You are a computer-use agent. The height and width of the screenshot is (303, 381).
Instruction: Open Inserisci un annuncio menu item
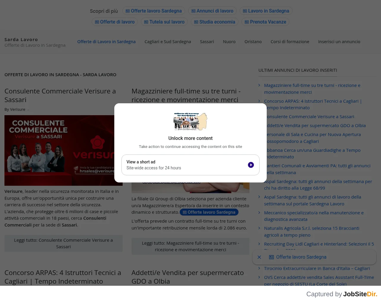pyautogui.click(x=339, y=42)
